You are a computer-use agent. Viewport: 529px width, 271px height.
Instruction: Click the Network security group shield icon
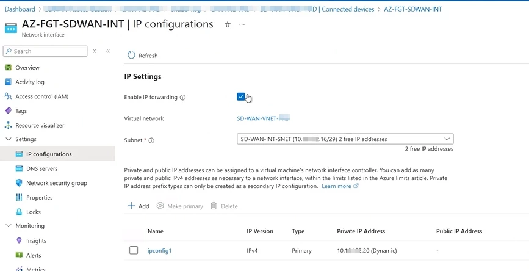[x=20, y=183]
